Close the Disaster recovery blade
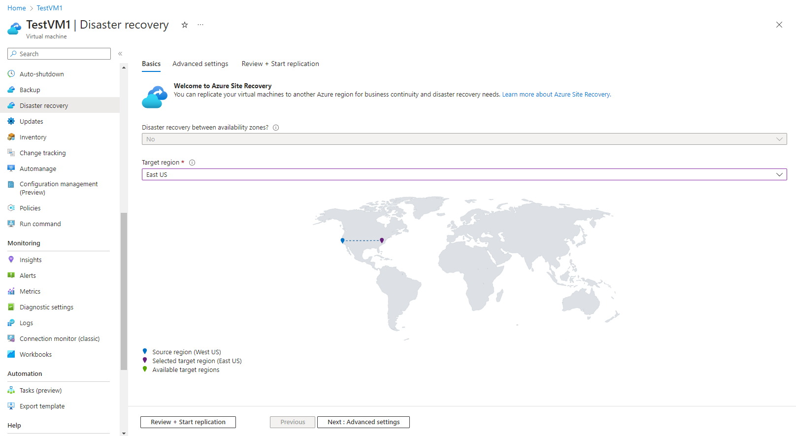 click(779, 25)
